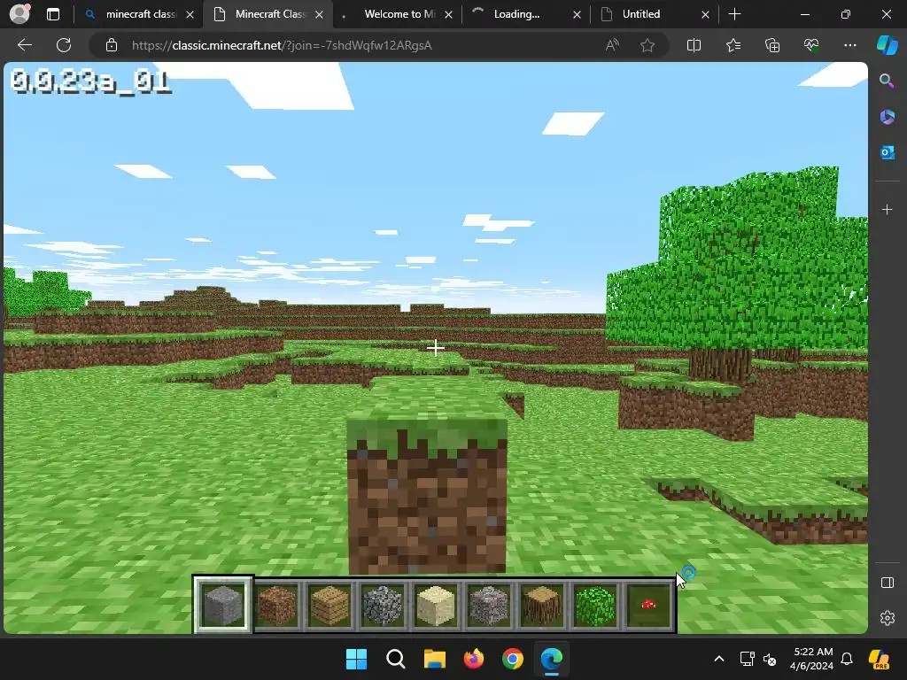Select the gravel block in hotbar
The width and height of the screenshot is (907, 680).
click(488, 605)
